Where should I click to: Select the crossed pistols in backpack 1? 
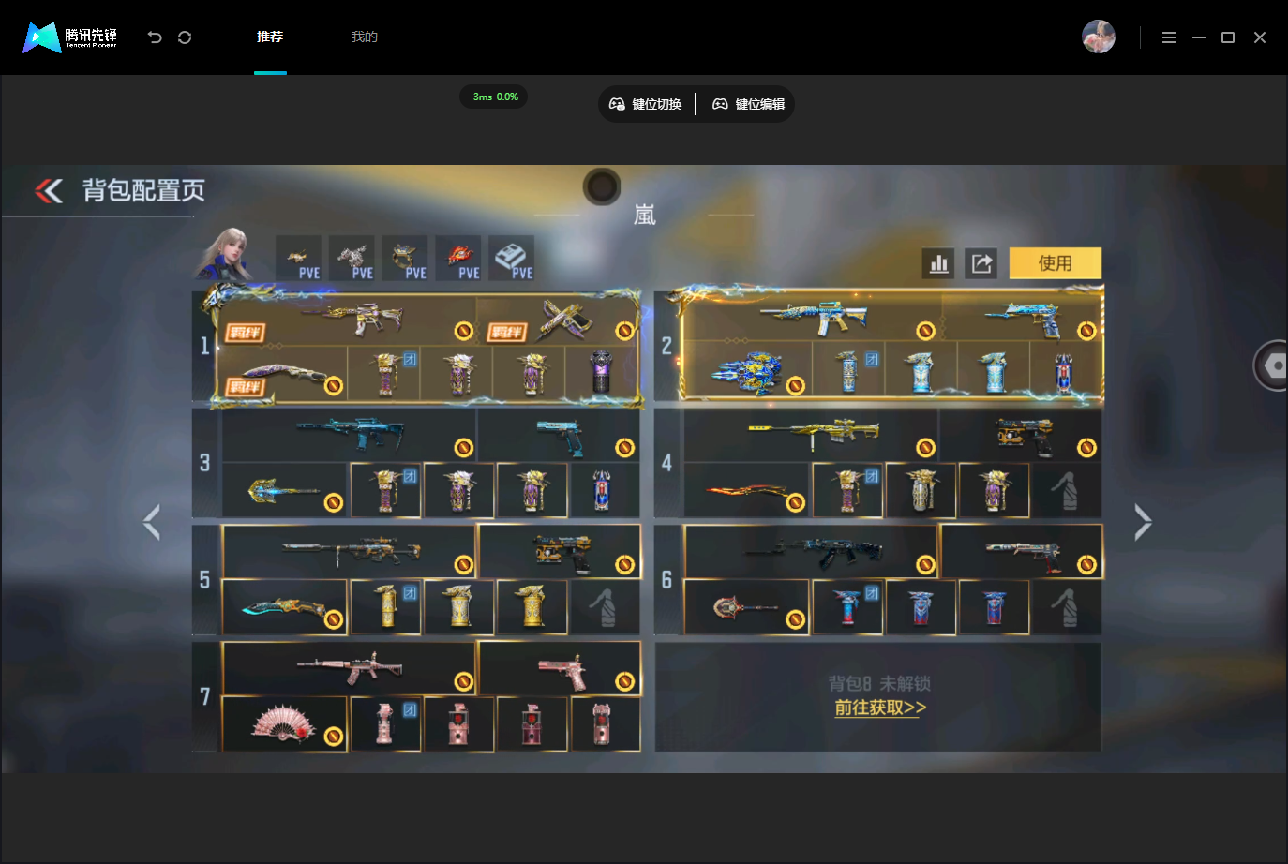point(559,319)
